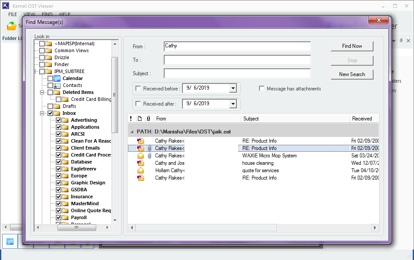Click the GSDBA folder icon
This screenshot has height=260, width=414.
point(65,190)
